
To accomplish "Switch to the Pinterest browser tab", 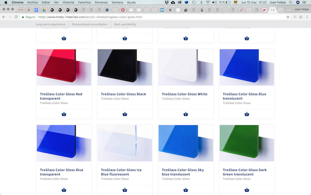I will click(x=123, y=10).
